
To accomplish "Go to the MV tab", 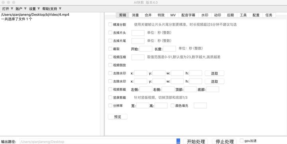I will coord(173,15).
